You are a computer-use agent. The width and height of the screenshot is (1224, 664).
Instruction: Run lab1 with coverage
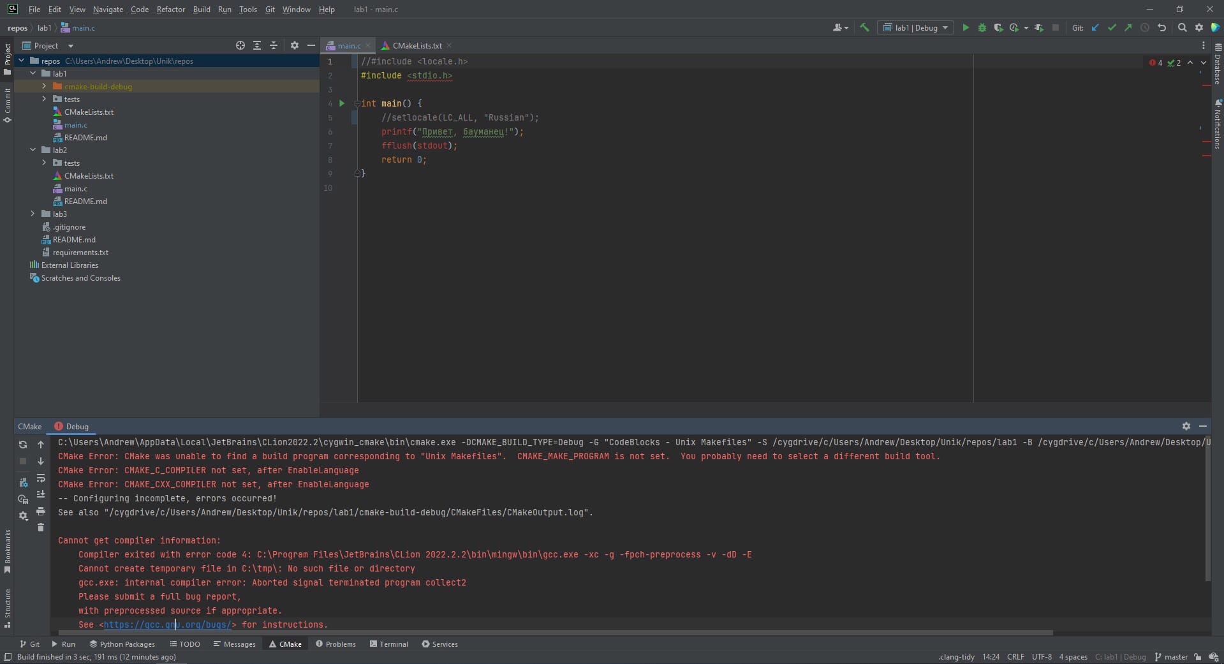pos(998,27)
